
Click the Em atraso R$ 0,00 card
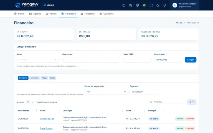point(106,34)
